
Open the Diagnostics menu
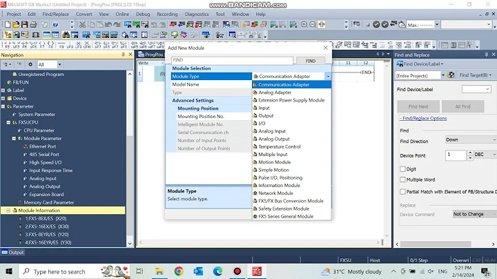(197, 15)
